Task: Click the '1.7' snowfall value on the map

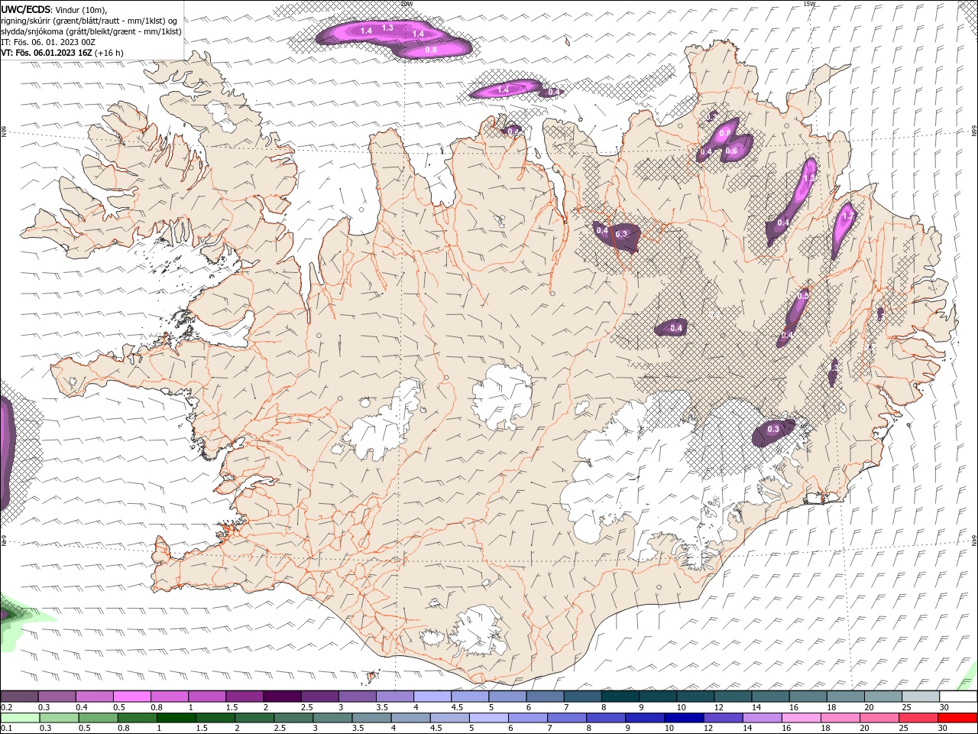Action: 847,217
